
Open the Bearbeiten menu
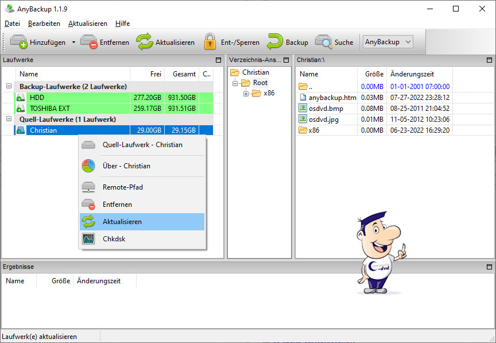[x=44, y=24]
